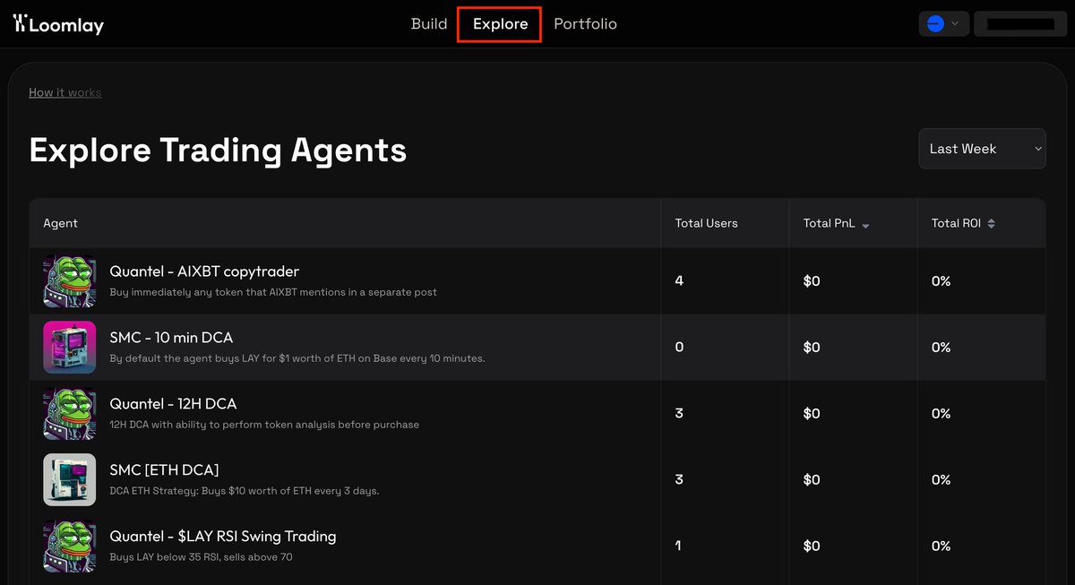1075x585 pixels.
Task: Click 0% ROI in SMC - 10 min DCA row
Action: [941, 348]
